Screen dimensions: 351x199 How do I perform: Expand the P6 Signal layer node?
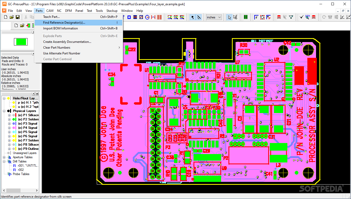coord(9,136)
